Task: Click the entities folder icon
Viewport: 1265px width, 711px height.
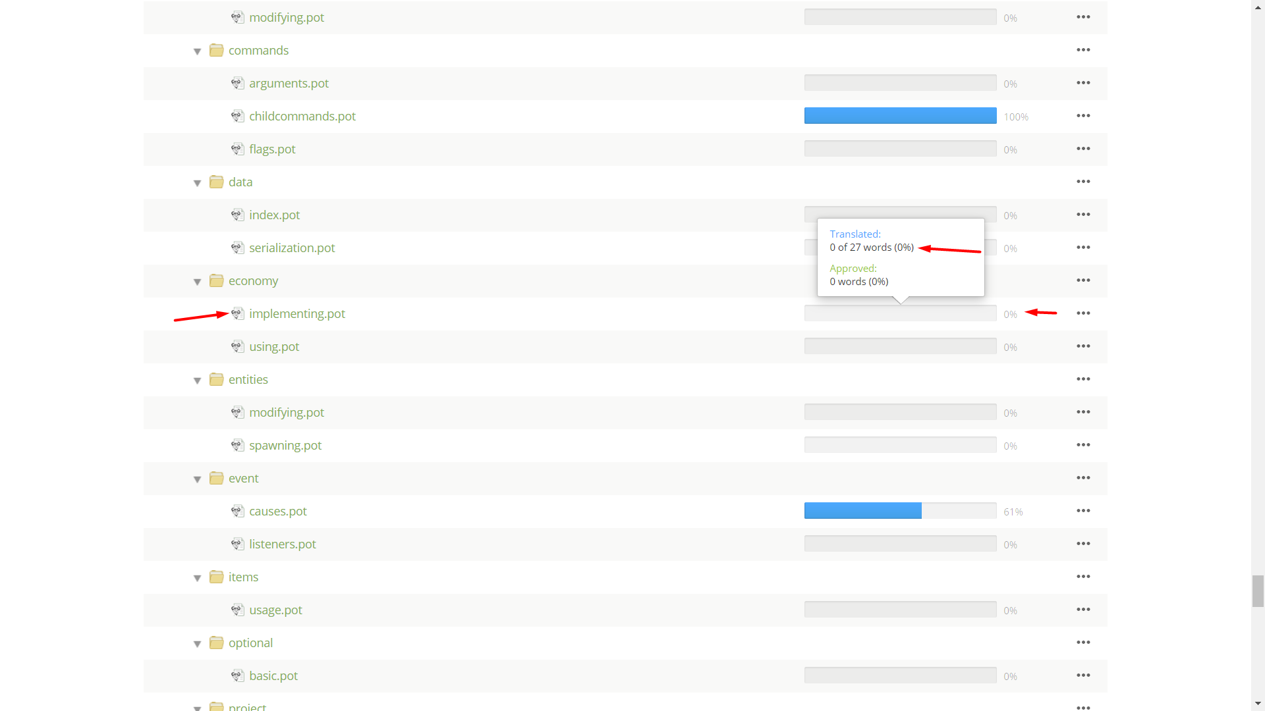Action: [216, 379]
